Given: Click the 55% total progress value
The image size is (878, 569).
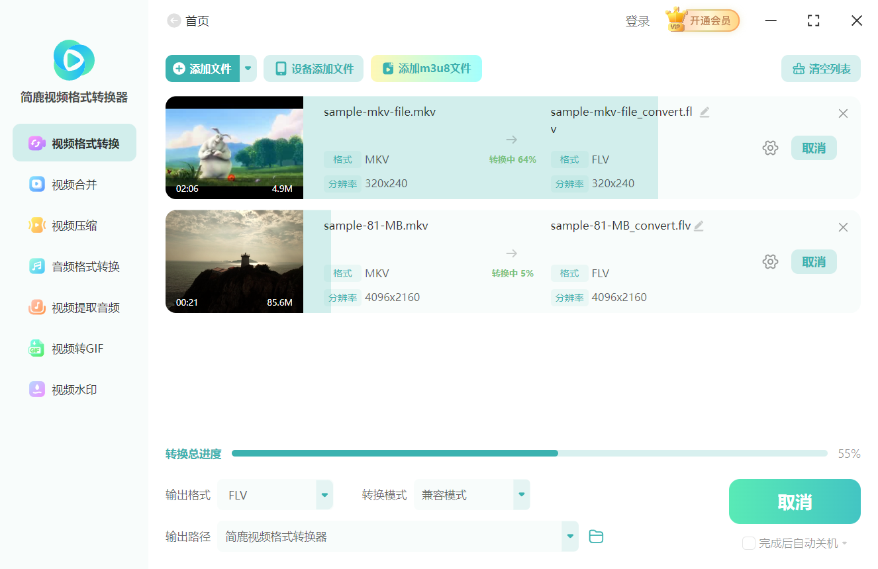Looking at the screenshot, I should pos(849,454).
